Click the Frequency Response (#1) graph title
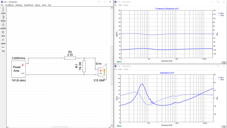The height and width of the screenshot is (128, 227). pyautogui.click(x=167, y=9)
